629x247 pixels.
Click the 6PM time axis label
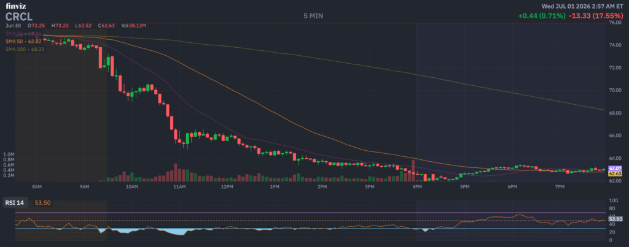point(512,187)
